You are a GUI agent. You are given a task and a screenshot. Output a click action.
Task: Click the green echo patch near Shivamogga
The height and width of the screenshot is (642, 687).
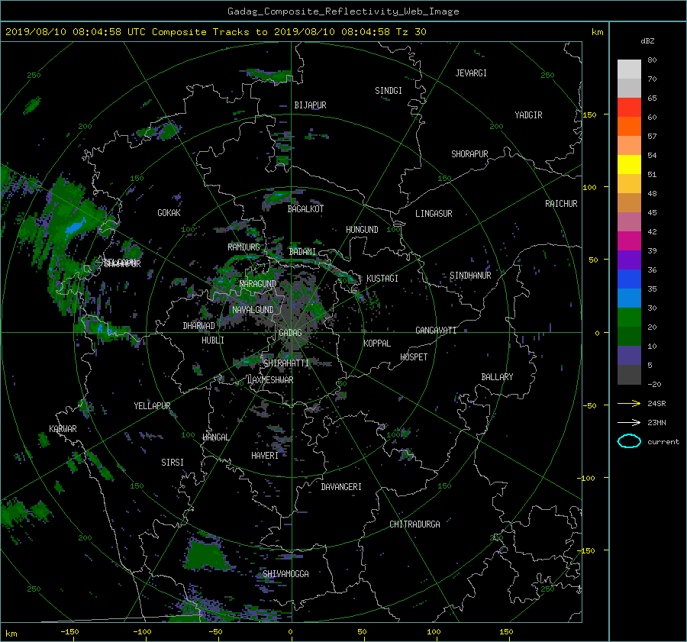pyautogui.click(x=205, y=555)
